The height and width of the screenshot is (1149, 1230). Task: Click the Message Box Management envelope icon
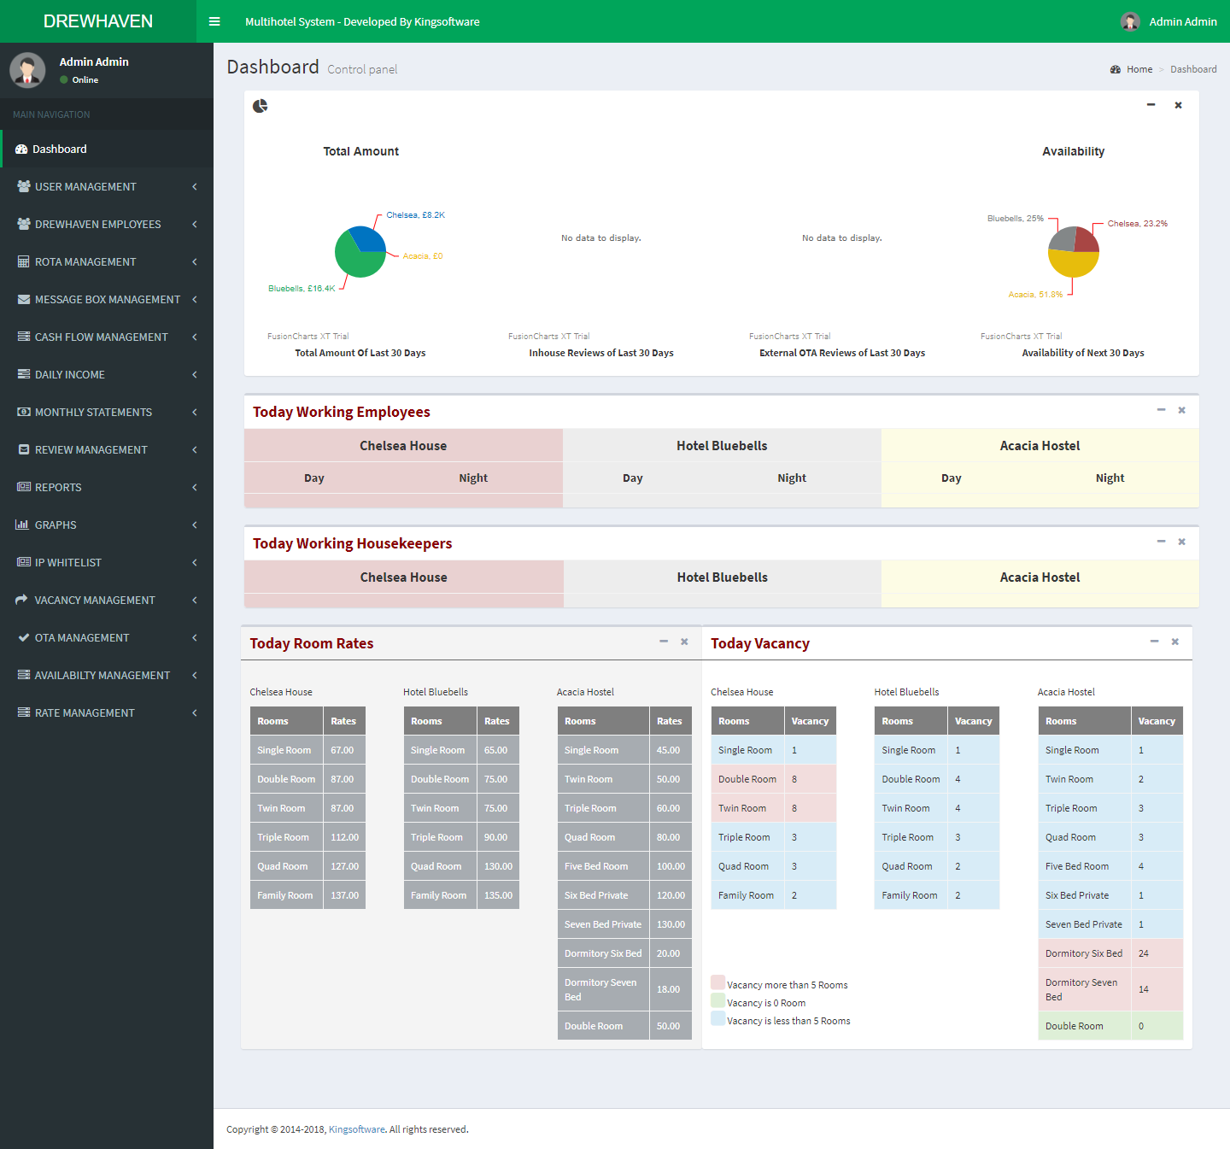point(24,299)
